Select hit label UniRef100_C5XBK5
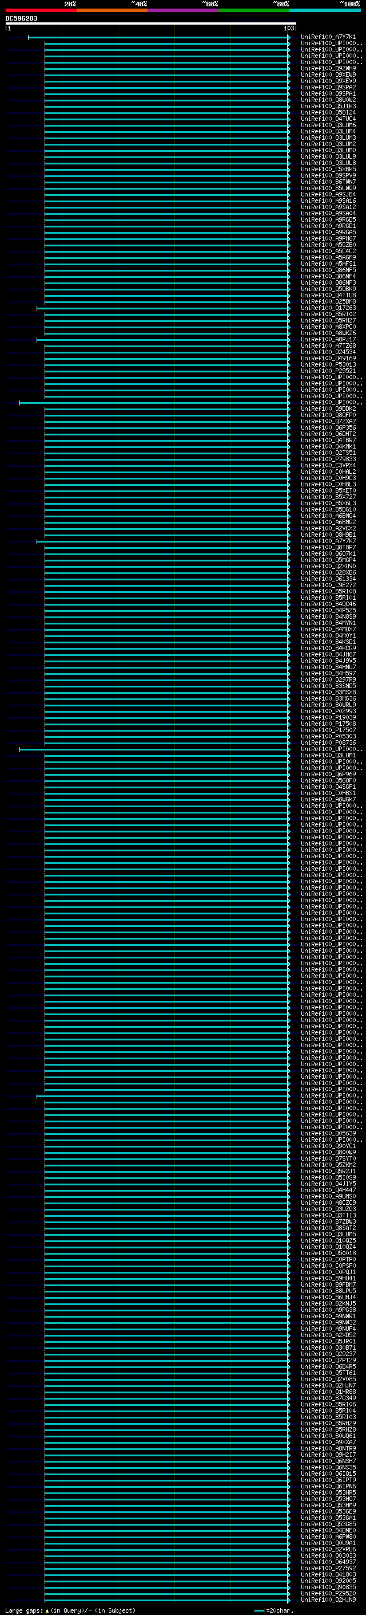This screenshot has height=1615, width=366. 328,169
